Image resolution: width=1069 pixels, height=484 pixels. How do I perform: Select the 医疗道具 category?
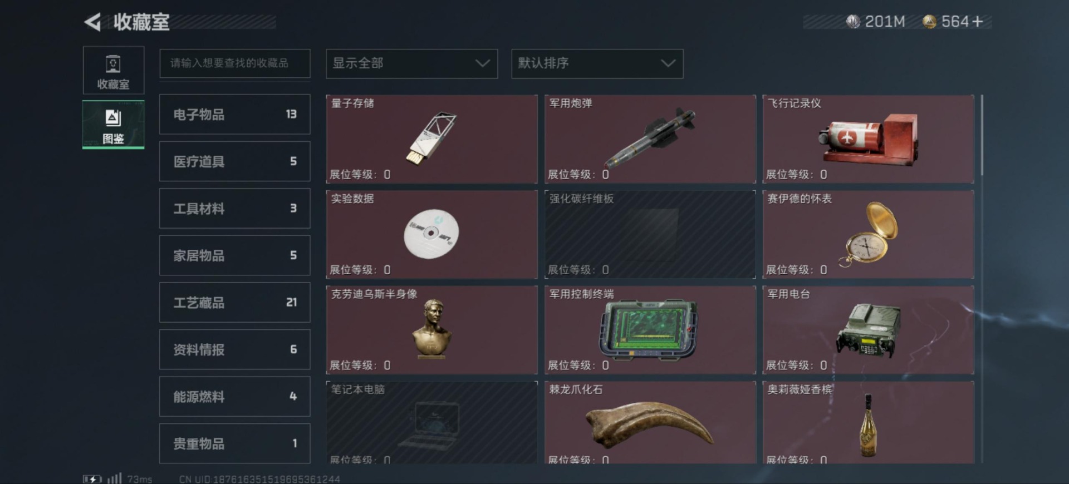click(x=234, y=161)
